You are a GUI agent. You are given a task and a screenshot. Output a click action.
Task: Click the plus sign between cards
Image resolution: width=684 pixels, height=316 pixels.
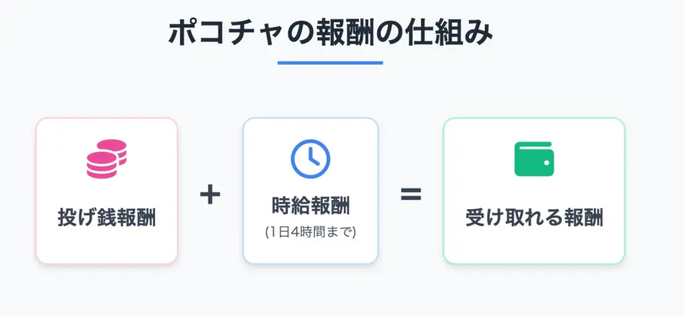pyautogui.click(x=210, y=195)
